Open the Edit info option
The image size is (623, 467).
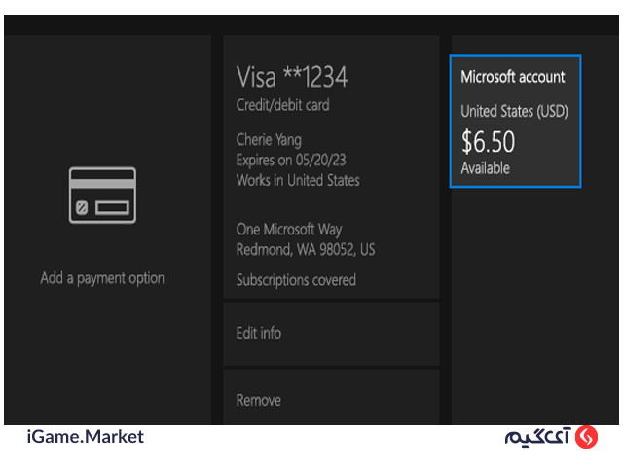click(x=331, y=334)
